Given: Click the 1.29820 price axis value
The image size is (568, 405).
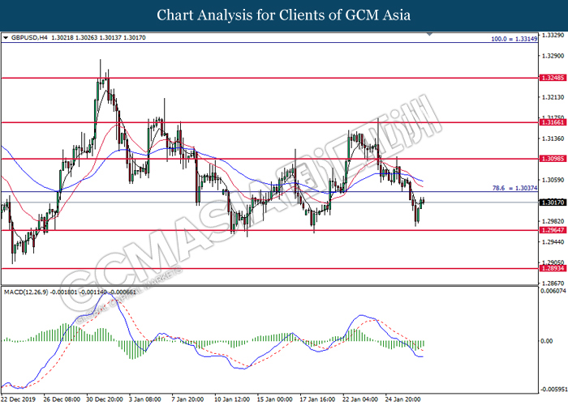Looking at the screenshot, I should (553, 221).
